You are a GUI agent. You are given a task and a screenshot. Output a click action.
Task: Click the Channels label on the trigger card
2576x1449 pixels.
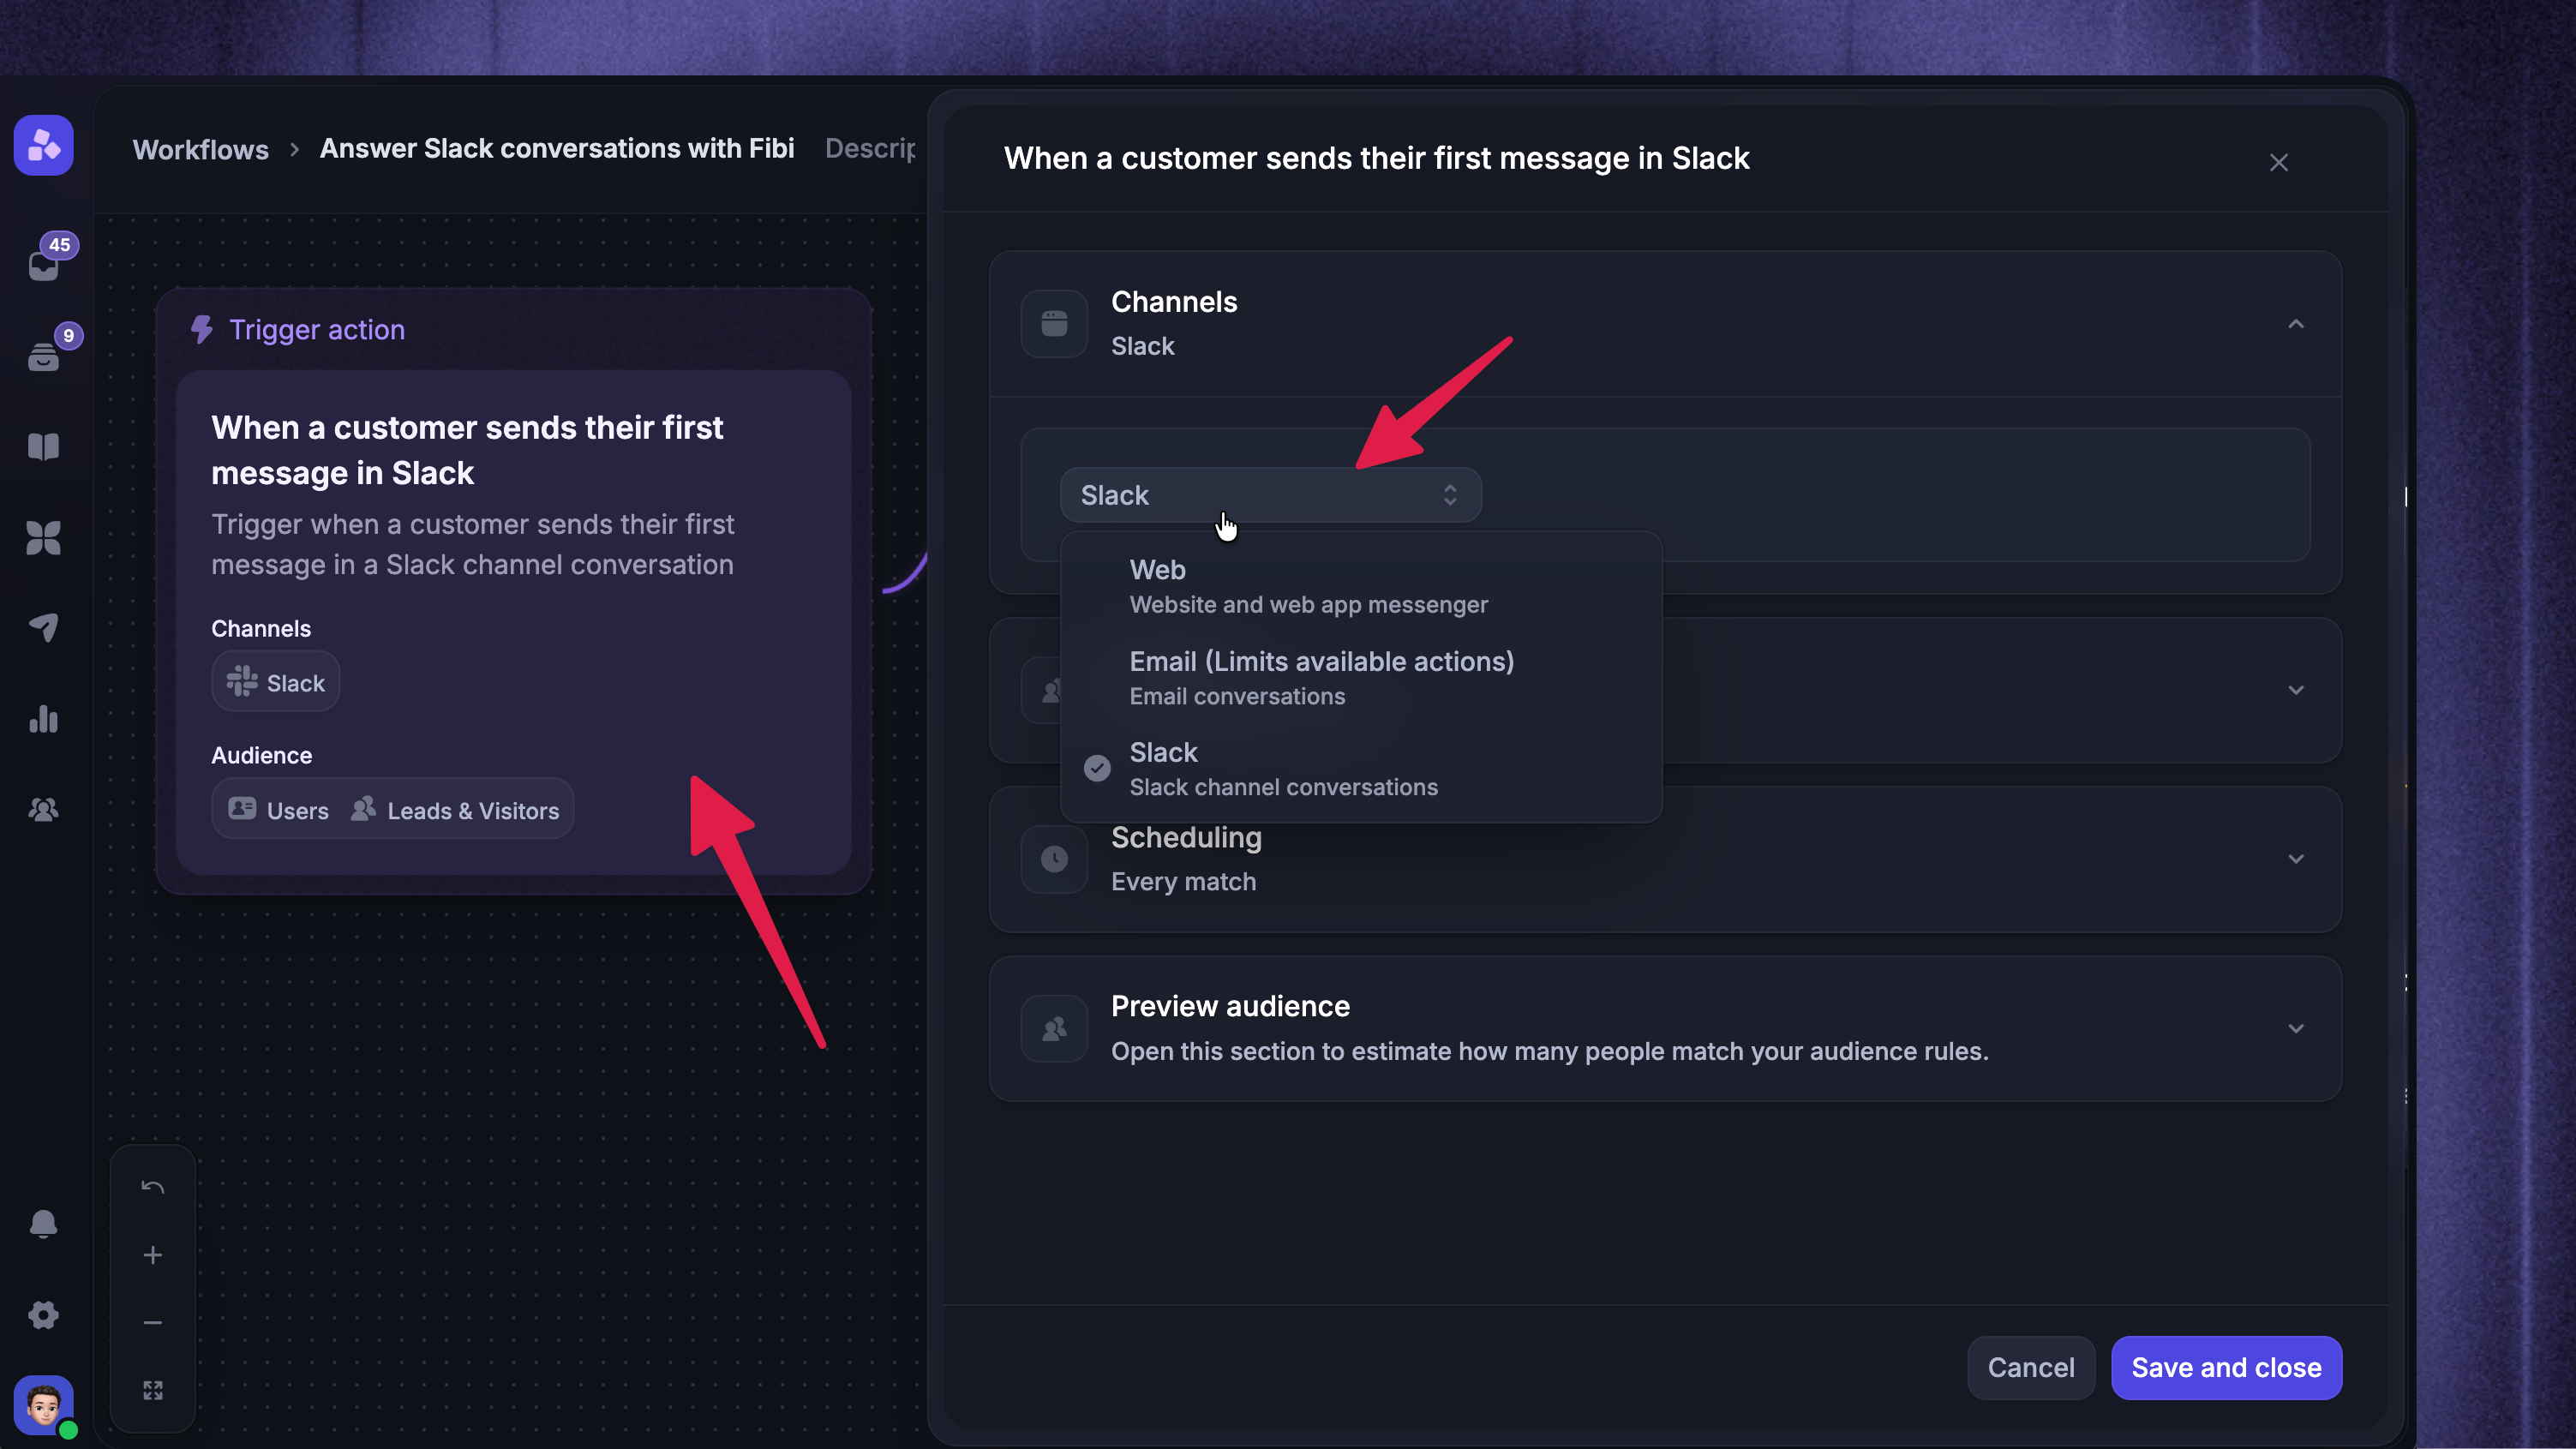[x=261, y=628]
